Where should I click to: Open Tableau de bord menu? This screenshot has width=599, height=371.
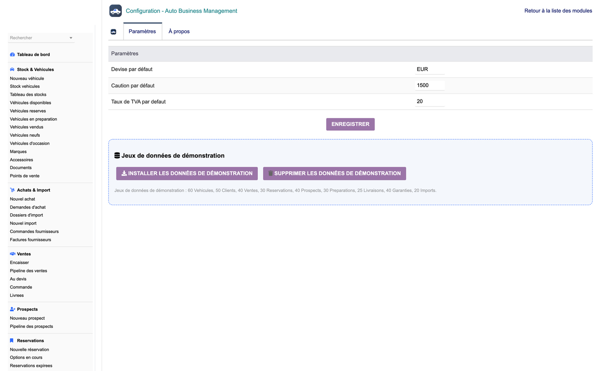(33, 55)
